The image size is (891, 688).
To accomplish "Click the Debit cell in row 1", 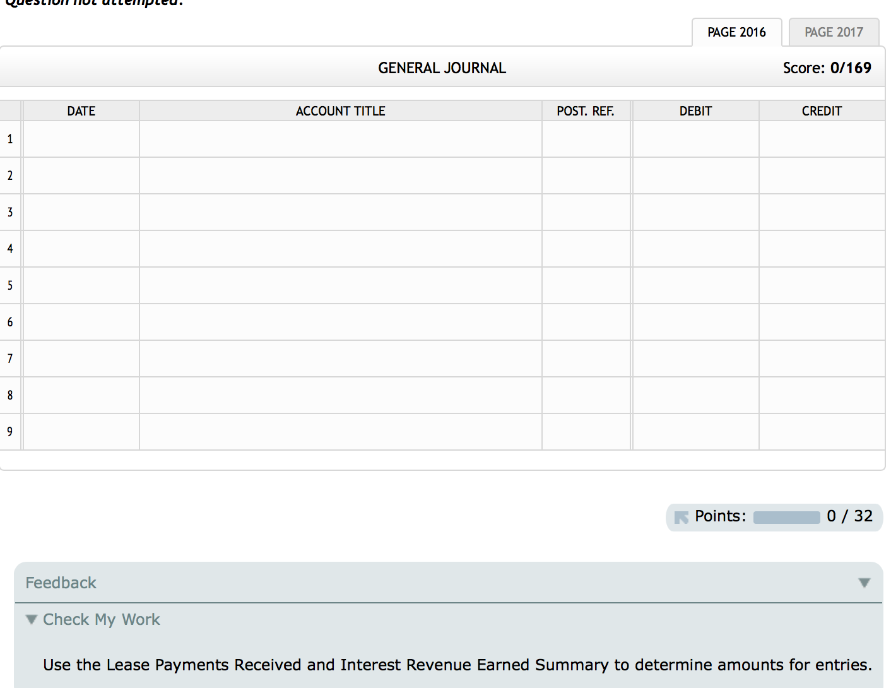I will pos(695,139).
